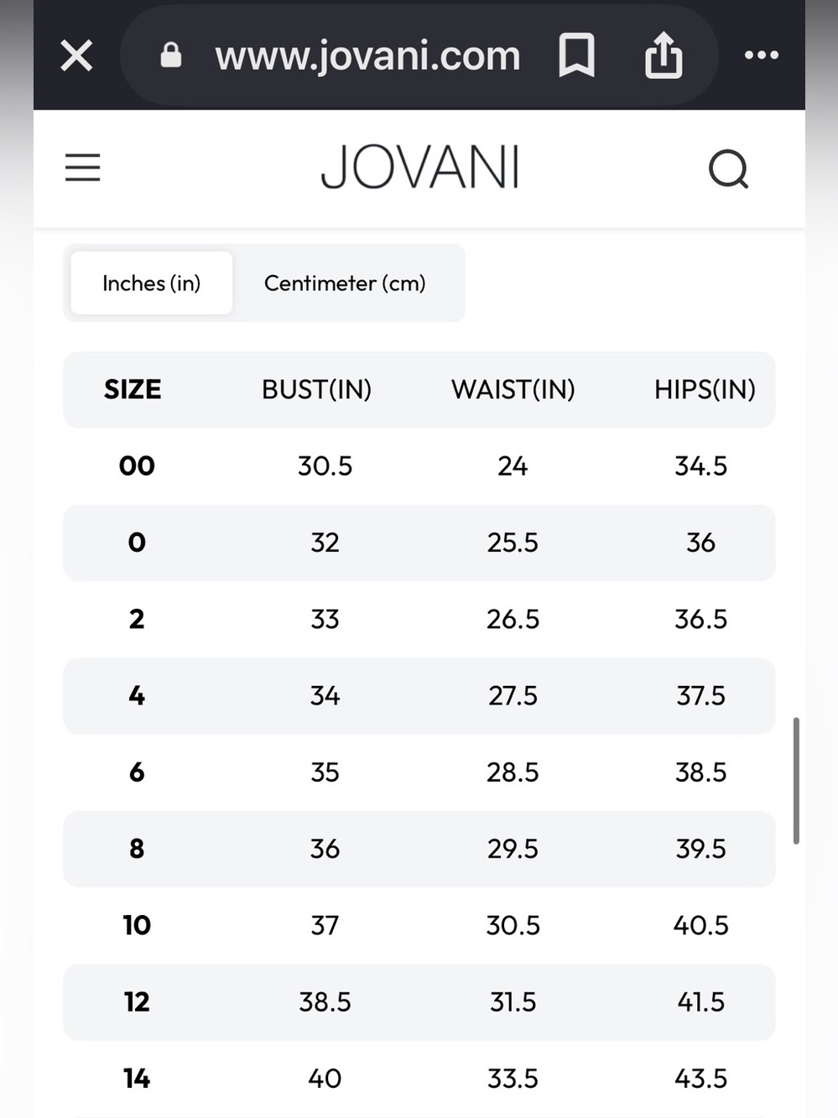The width and height of the screenshot is (838, 1118).
Task: Click the JOVANI logo
Action: (419, 168)
